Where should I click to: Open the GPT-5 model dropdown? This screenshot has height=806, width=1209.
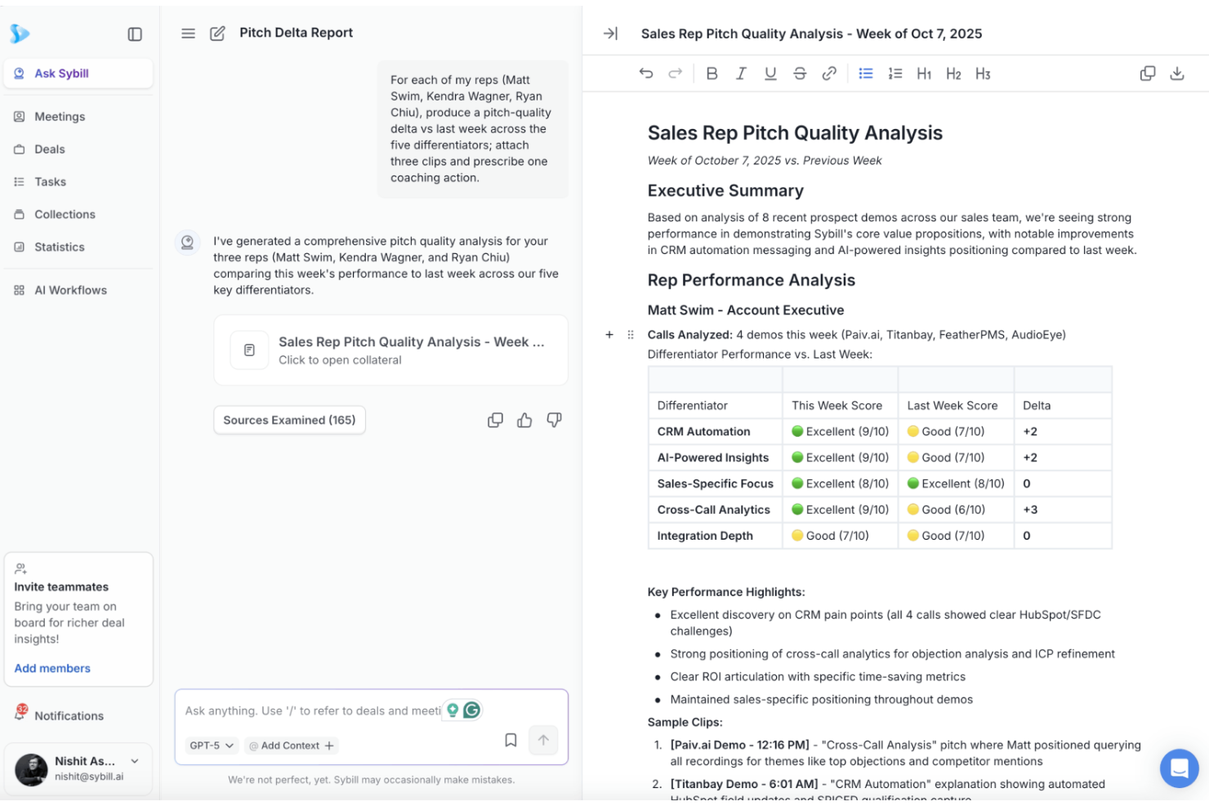point(209,745)
